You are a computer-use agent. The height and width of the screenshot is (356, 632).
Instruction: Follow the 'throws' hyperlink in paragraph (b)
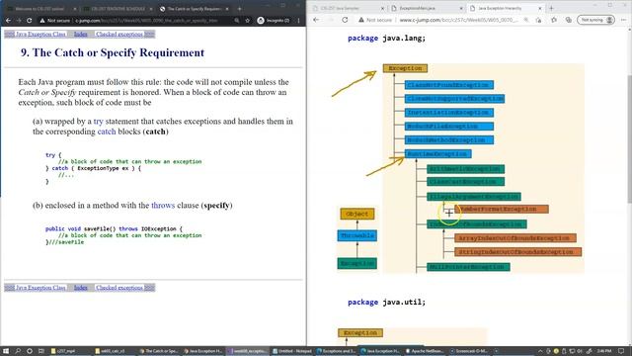[x=163, y=205]
